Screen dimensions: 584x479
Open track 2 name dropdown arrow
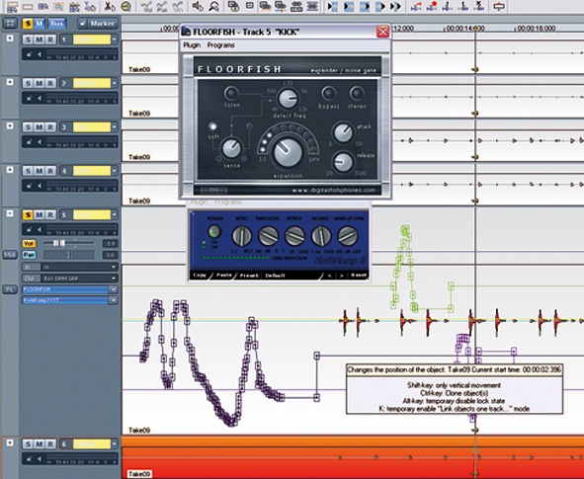tap(115, 83)
